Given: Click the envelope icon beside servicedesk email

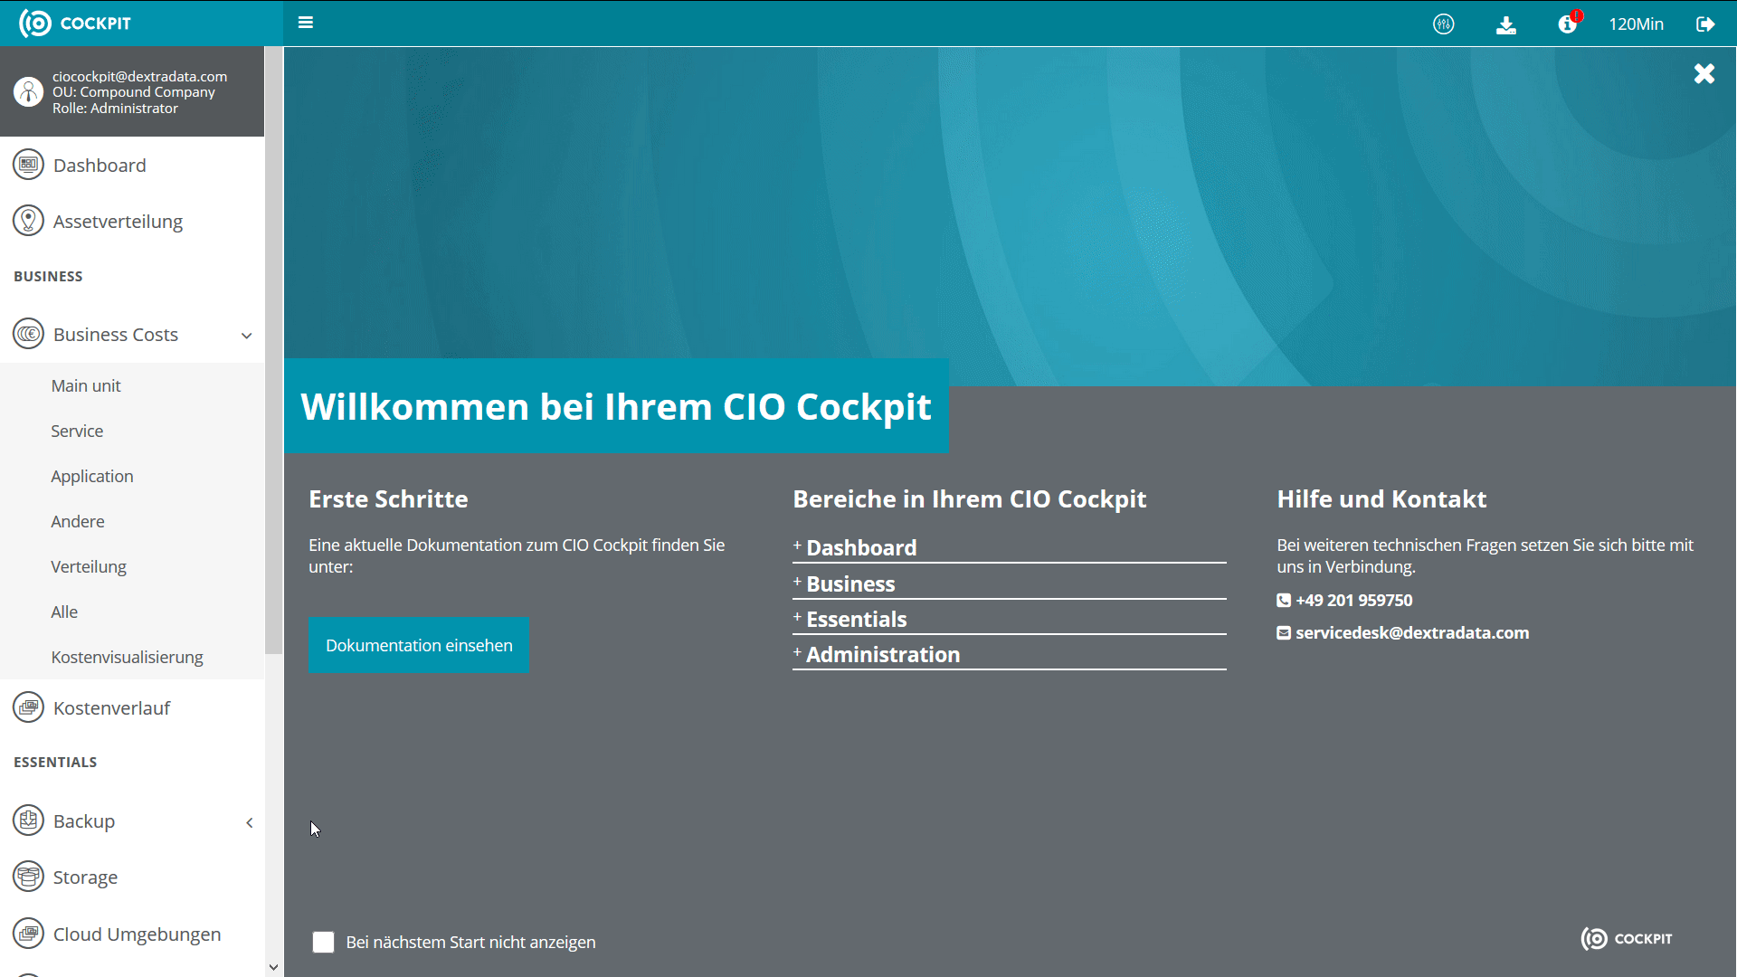Looking at the screenshot, I should point(1284,633).
